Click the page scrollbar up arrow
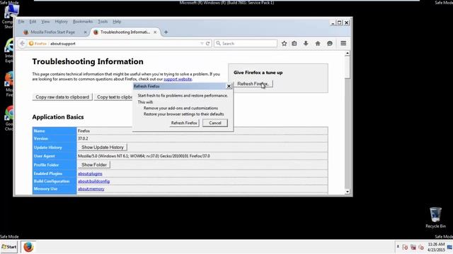The height and width of the screenshot is (254, 453). (x=348, y=54)
